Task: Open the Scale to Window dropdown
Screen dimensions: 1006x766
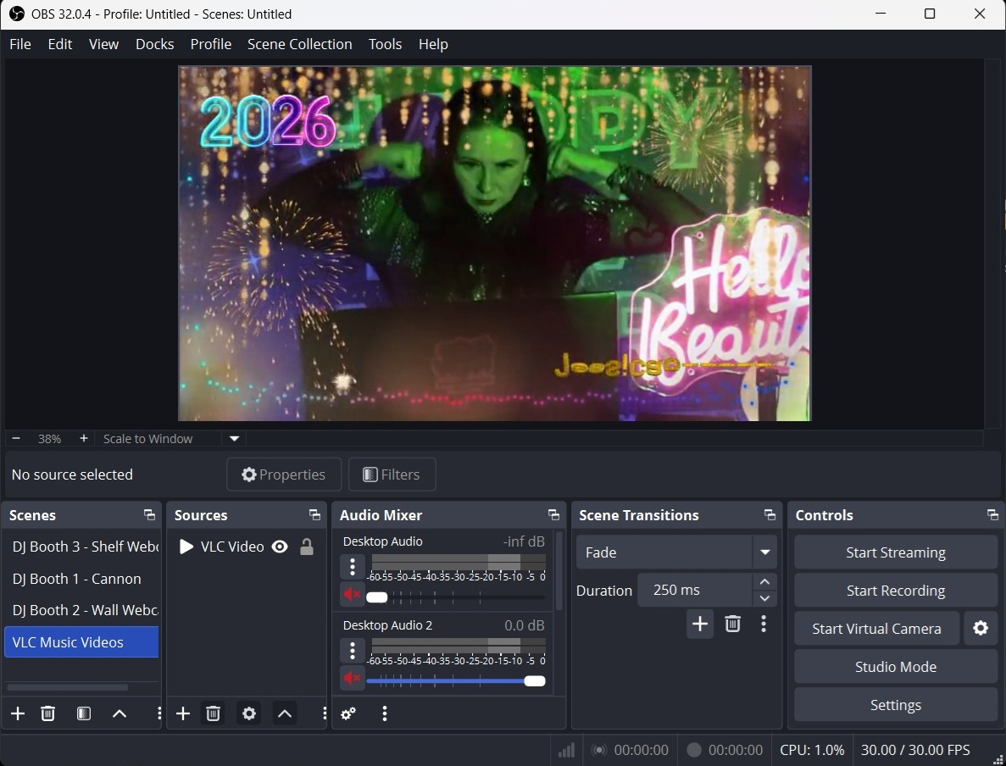Action: tap(234, 439)
